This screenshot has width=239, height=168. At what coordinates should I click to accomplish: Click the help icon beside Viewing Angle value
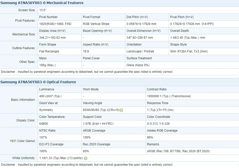click(121, 110)
